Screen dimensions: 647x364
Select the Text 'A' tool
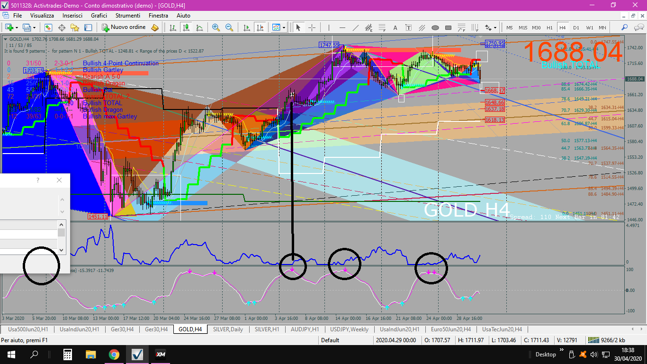pyautogui.click(x=395, y=27)
